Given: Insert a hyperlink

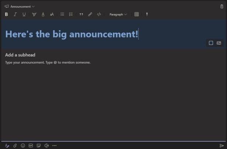Looking at the screenshot, I should [x=90, y=14].
